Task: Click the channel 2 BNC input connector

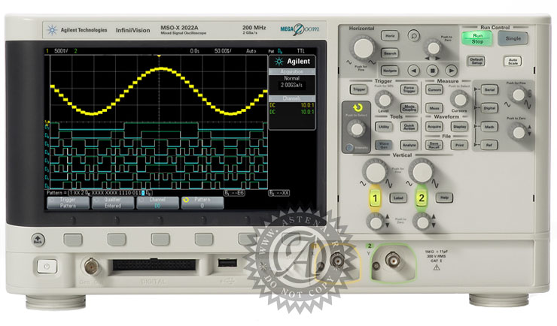Action: (x=393, y=261)
